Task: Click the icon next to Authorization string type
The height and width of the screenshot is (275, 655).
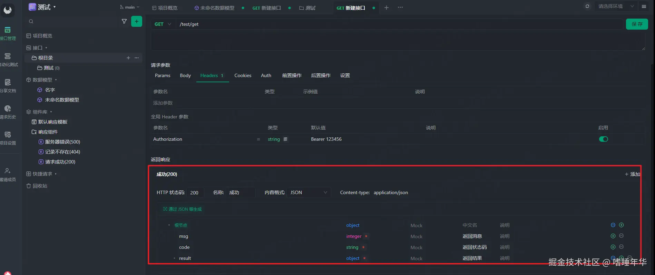Action: coord(285,139)
